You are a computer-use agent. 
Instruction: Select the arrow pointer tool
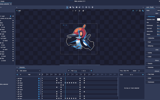coord(67,7)
